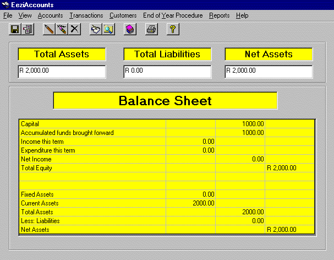Click the Fixed Assets 0.00 cell
The height and width of the screenshot is (260, 334).
pyautogui.click(x=190, y=194)
